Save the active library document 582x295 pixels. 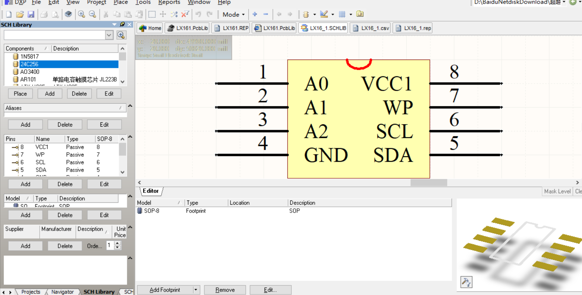[x=31, y=14]
